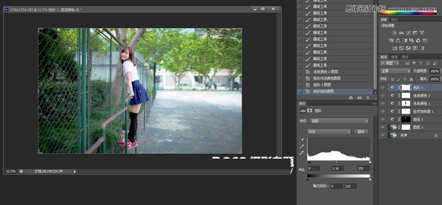
Task: Click the midtone gamma slider handle
Action: tap(336, 162)
